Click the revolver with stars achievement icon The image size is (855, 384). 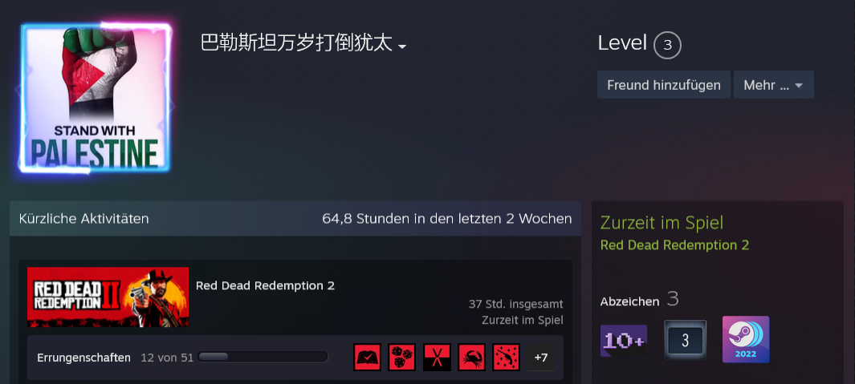coord(507,358)
